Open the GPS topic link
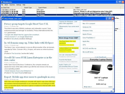 coord(84,45)
